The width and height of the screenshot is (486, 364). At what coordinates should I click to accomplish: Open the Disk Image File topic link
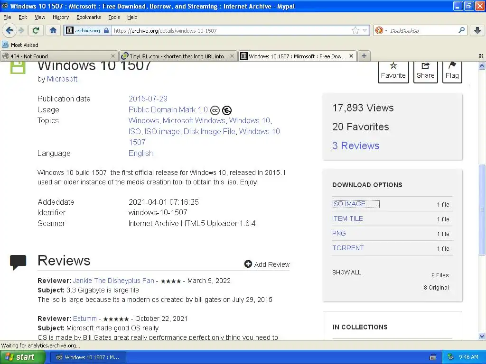pos(209,132)
